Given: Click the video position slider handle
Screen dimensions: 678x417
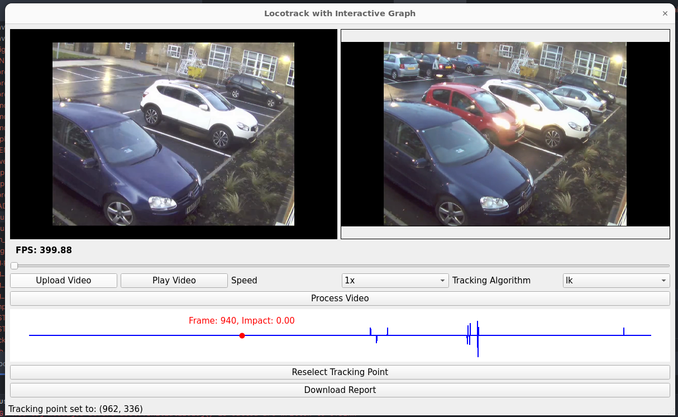Looking at the screenshot, I should 15,266.
